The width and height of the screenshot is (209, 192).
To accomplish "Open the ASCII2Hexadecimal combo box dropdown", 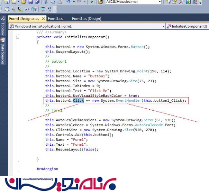I will pyautogui.click(x=159, y=2).
